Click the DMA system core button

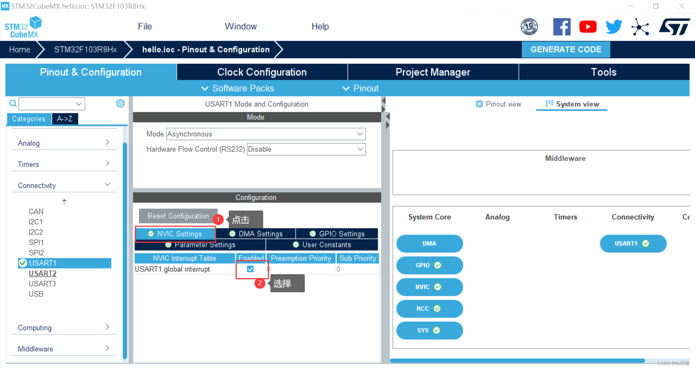pyautogui.click(x=429, y=243)
